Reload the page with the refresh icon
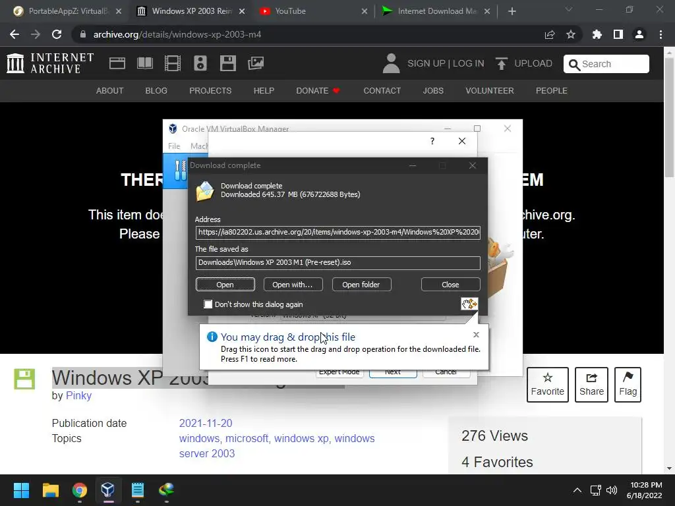 click(57, 34)
